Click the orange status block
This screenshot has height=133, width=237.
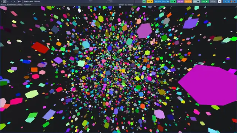point(188,1)
